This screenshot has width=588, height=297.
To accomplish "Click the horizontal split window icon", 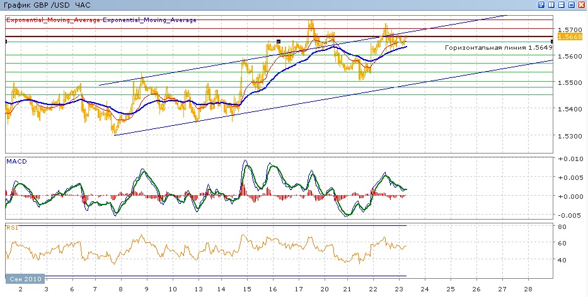I will pos(560,4).
